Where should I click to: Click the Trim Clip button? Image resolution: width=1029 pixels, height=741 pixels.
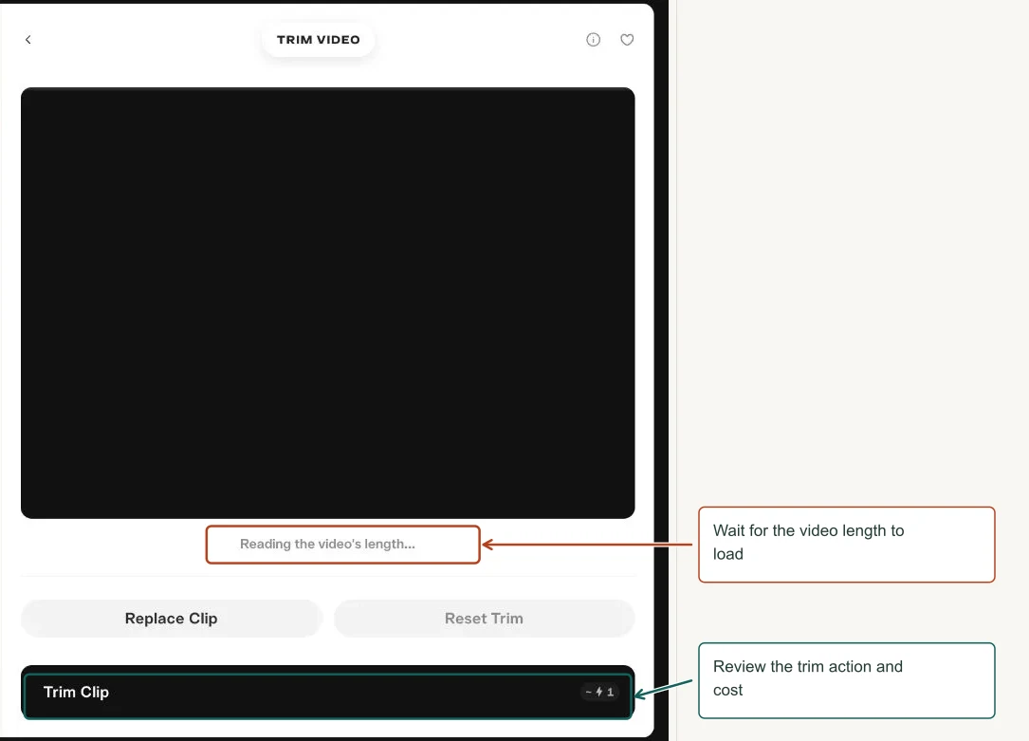327,693
